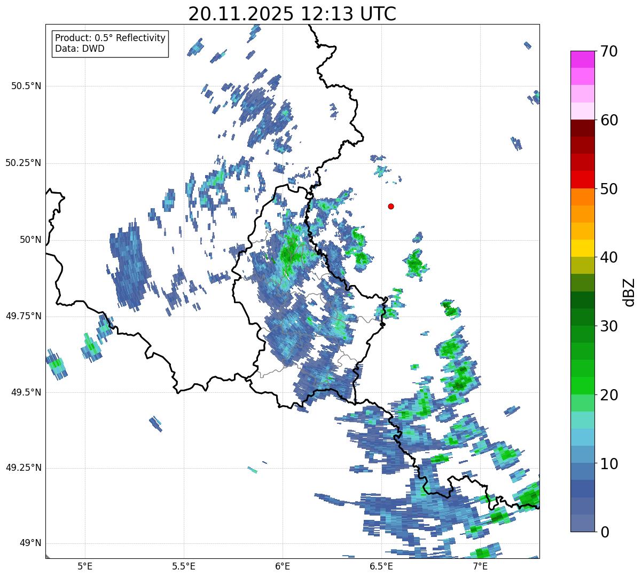Click the '5°E' longitude label
This screenshot has height=577, width=642.
point(85,566)
